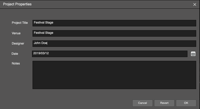The height and width of the screenshot is (109, 200).
Task: Cancel the project property changes
Action: [143, 103]
